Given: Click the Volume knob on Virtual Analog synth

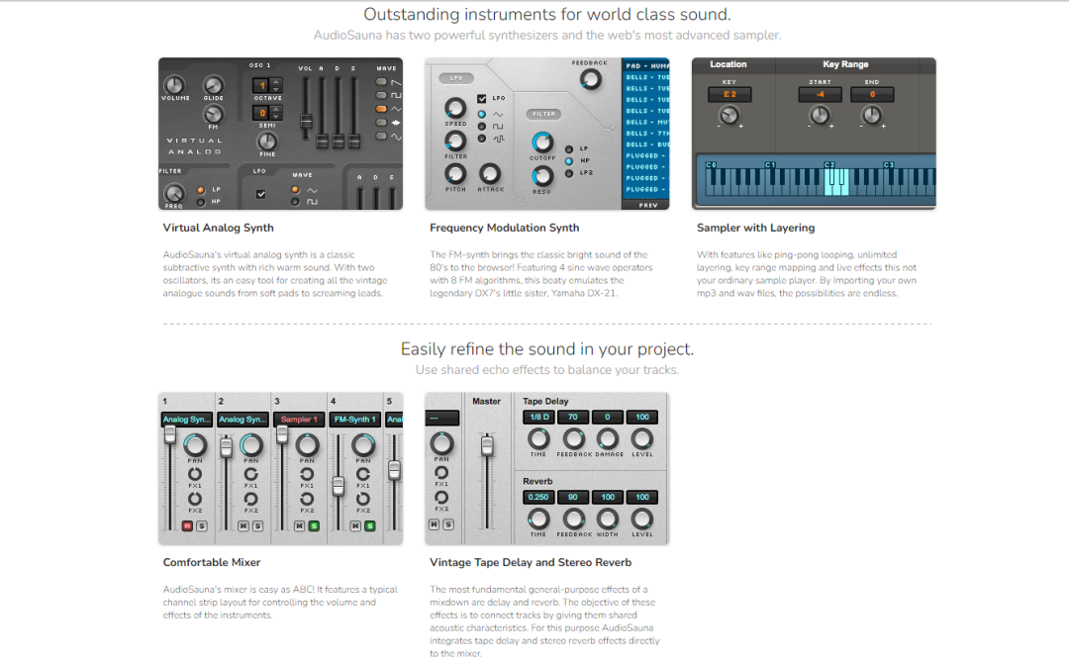Looking at the screenshot, I should pos(174,86).
